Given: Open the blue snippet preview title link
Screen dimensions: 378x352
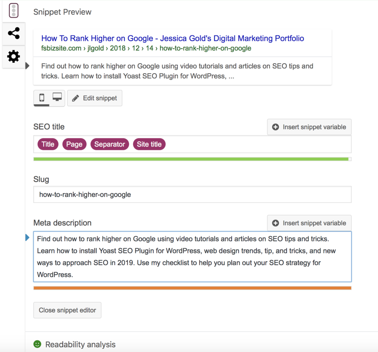Looking at the screenshot, I should pyautogui.click(x=172, y=38).
